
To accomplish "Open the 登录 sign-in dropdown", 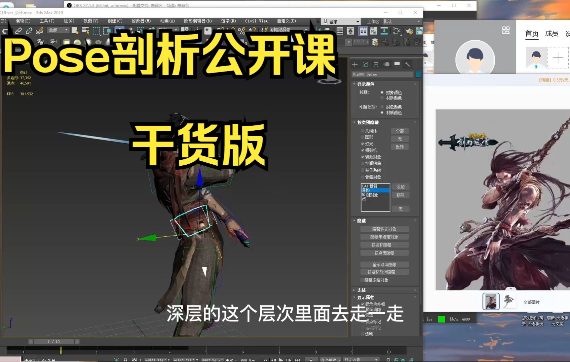I will coord(341,21).
